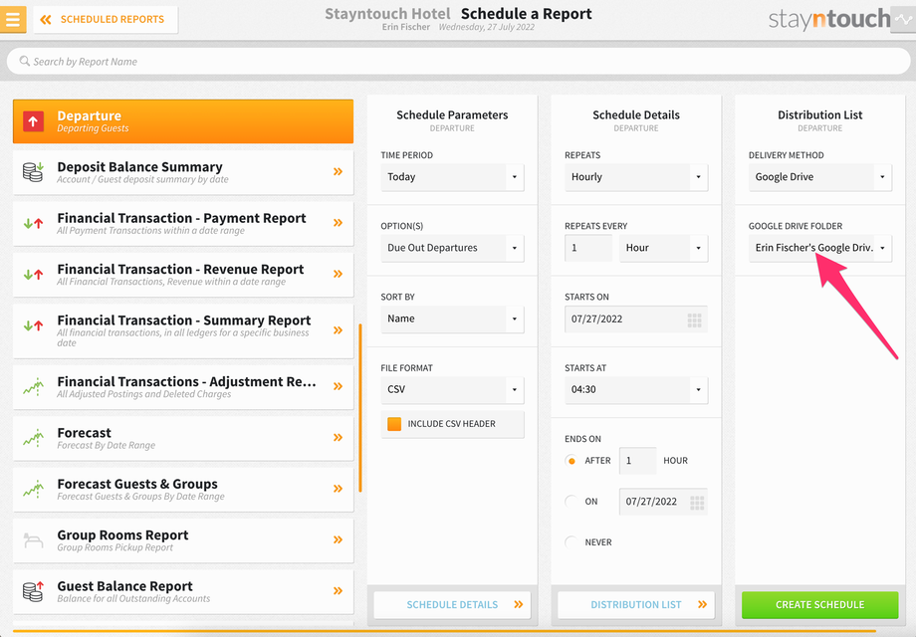Select the Departure report row

click(183, 121)
